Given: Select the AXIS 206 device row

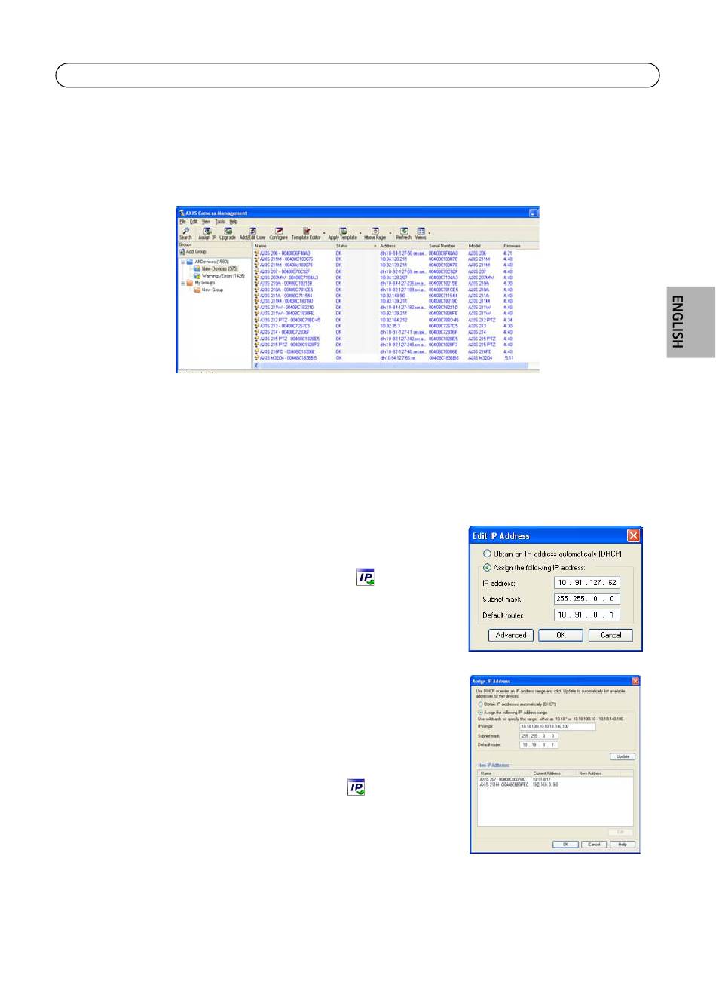Looking at the screenshot, I should click(396, 253).
